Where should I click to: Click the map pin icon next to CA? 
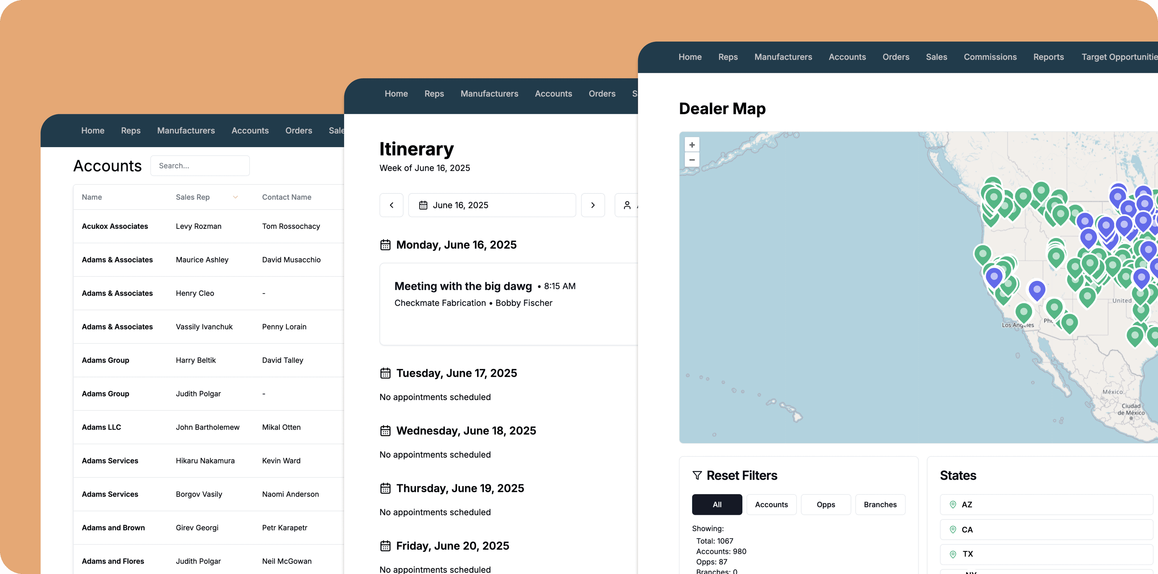coord(953,529)
